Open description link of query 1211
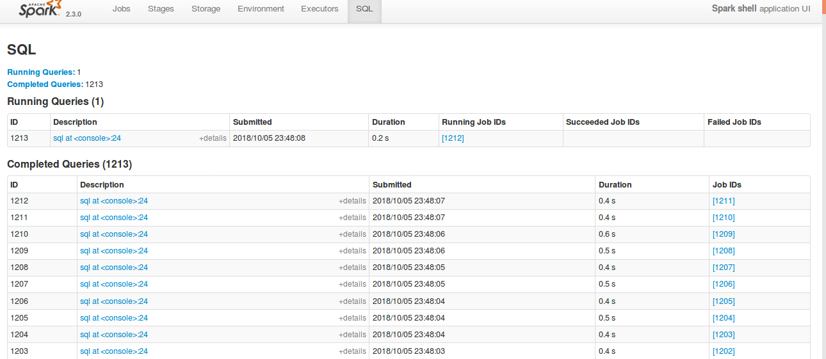 [114, 218]
